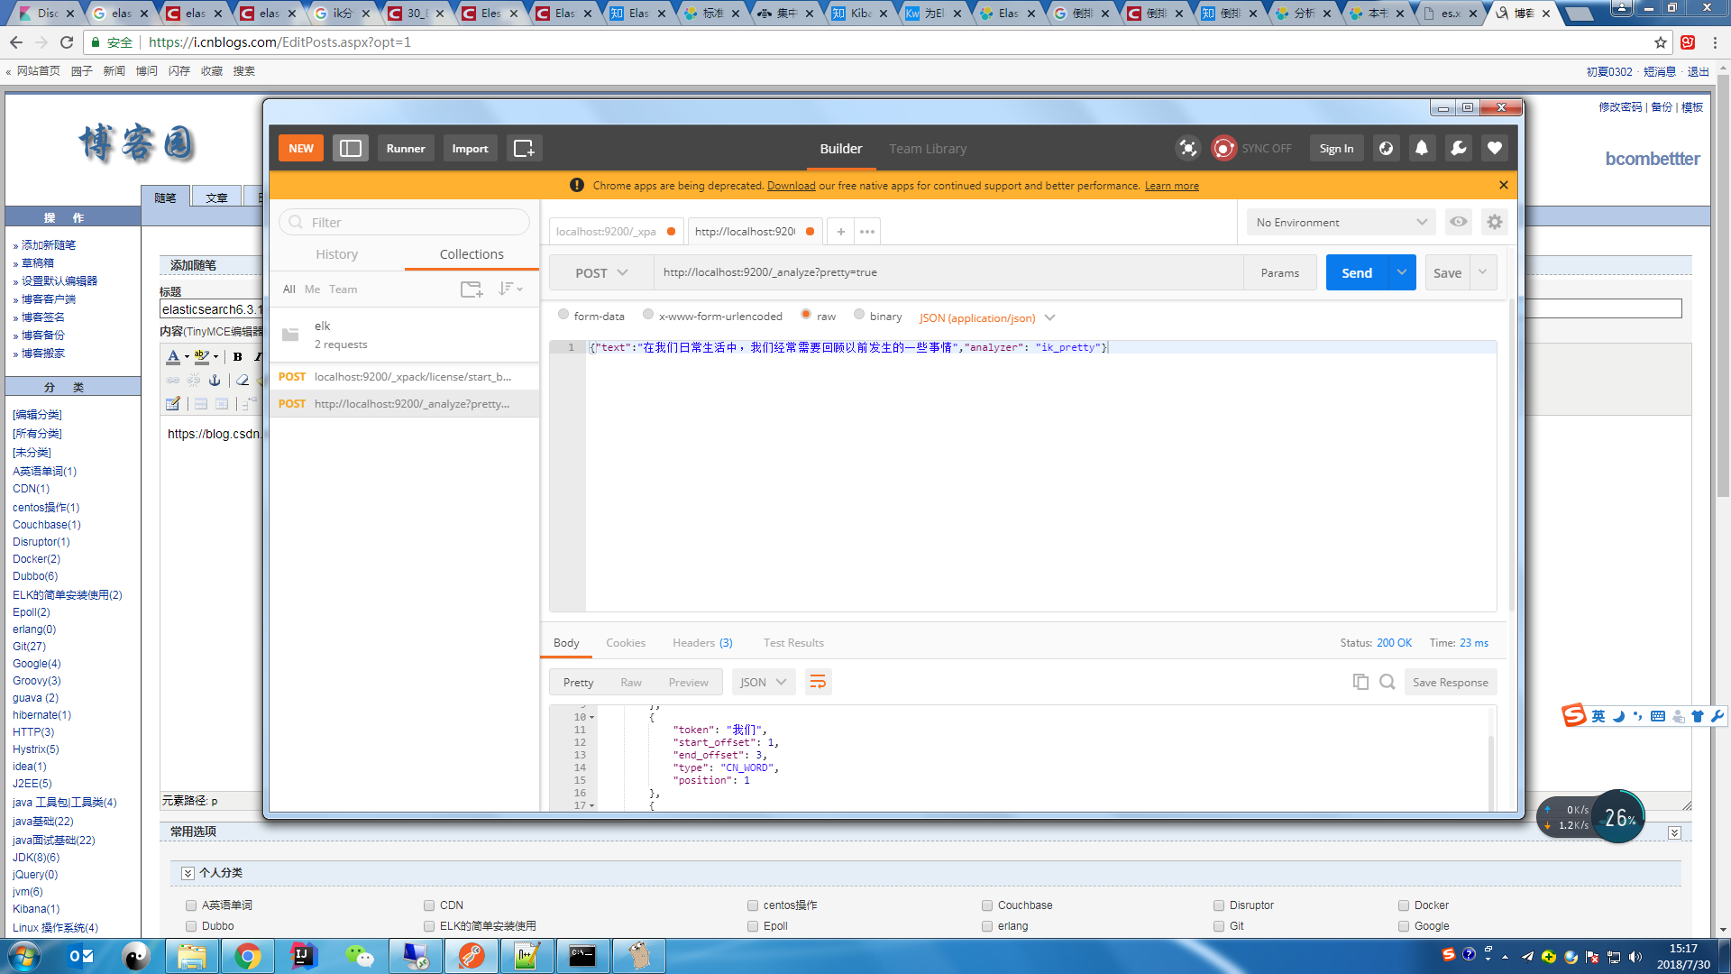Screen dimensions: 1731x974
Task: Open manage environments gear icon
Action: tap(1494, 222)
